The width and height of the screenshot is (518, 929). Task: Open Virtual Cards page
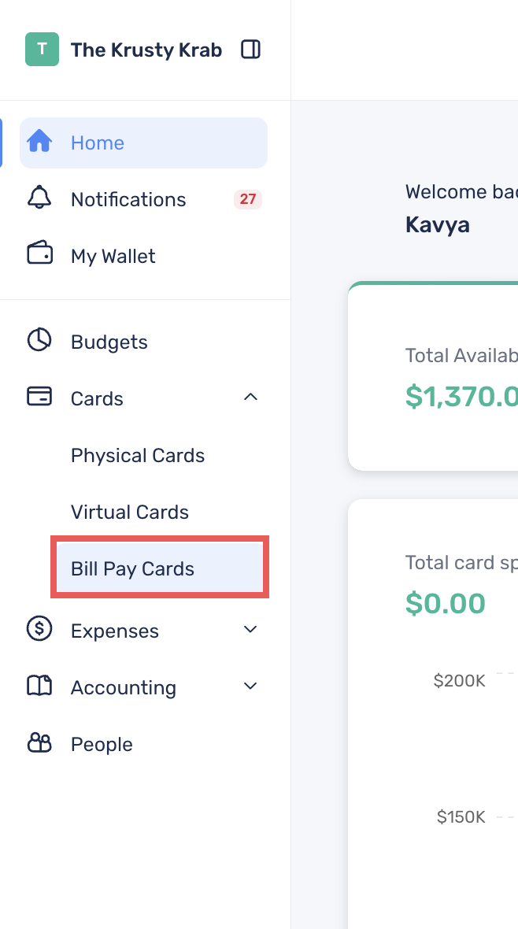coord(130,512)
